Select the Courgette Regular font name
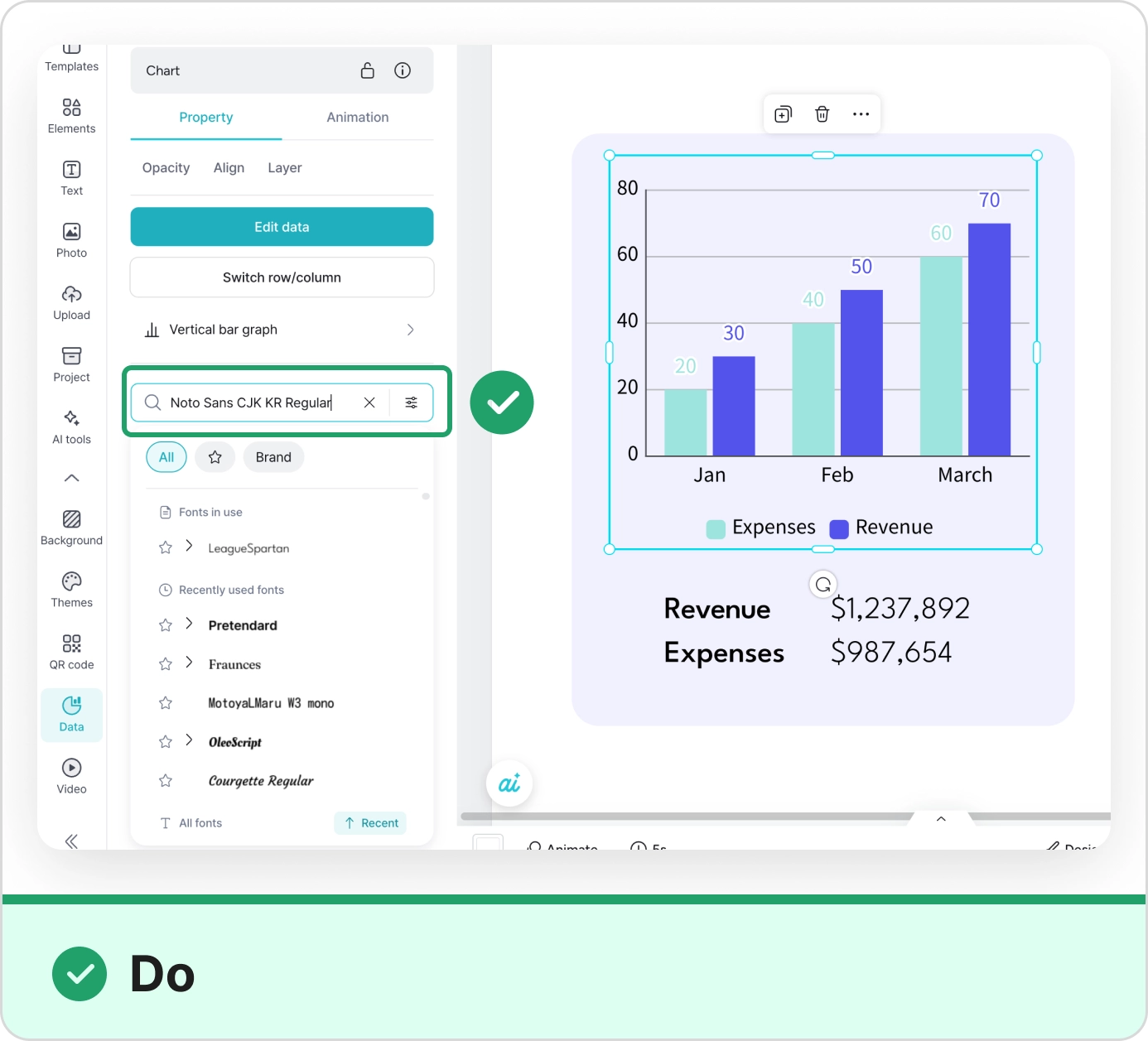Image resolution: width=1148 pixels, height=1041 pixels. 261,781
